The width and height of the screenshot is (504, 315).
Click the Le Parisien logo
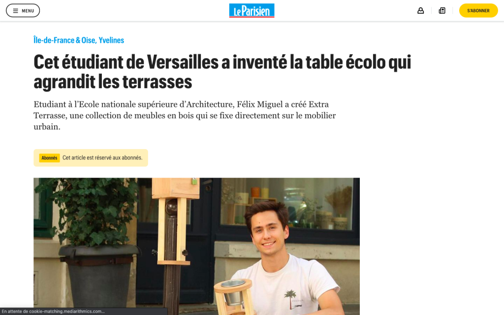(x=252, y=11)
